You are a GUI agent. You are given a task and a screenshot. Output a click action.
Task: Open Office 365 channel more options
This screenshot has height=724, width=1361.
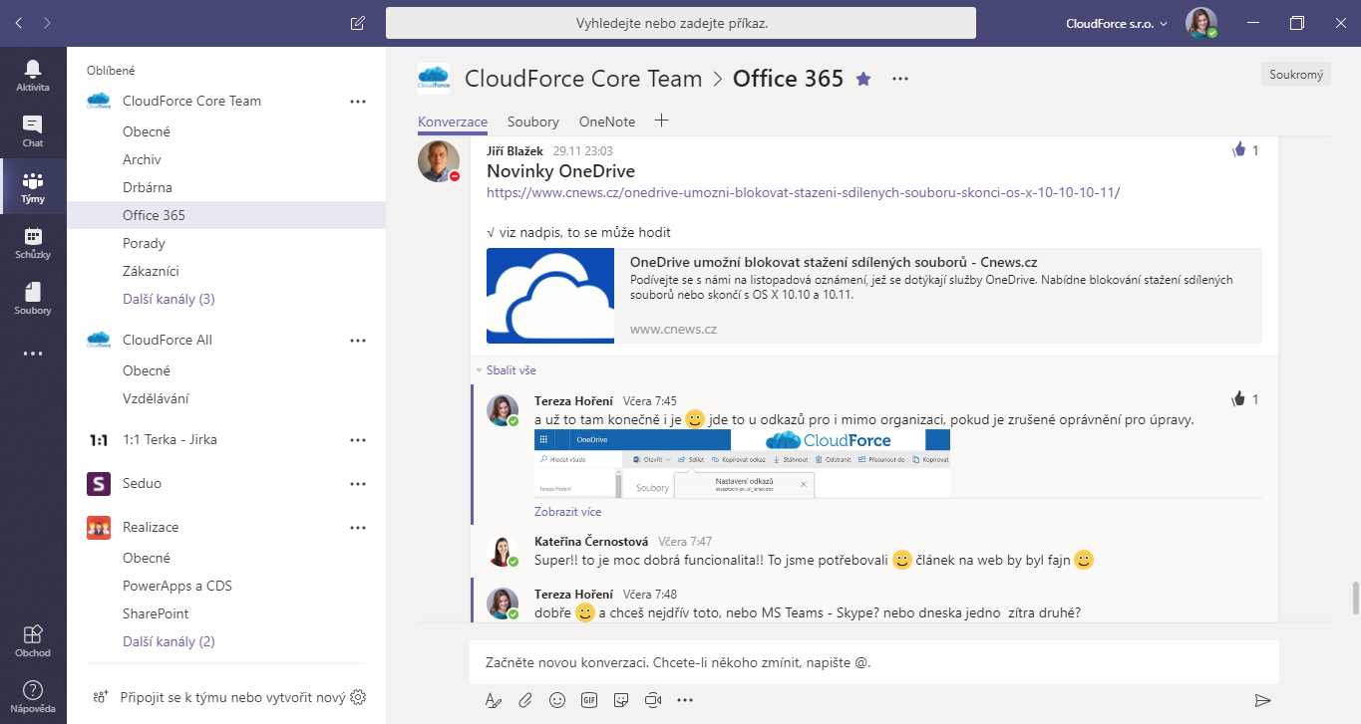coord(900,79)
